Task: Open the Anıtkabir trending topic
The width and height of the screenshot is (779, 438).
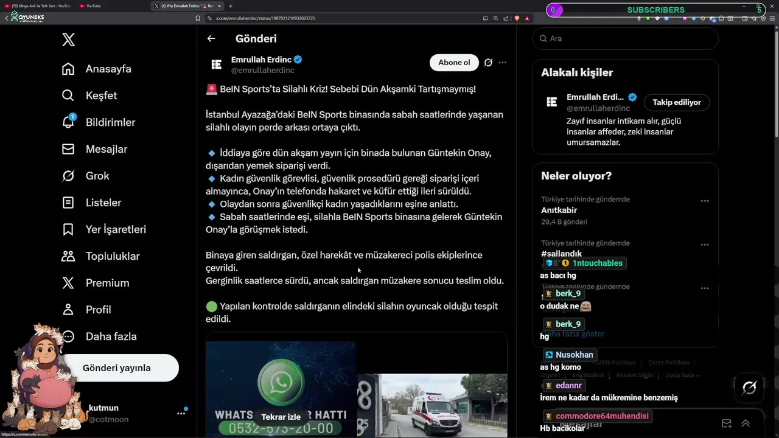Action: [x=559, y=210]
